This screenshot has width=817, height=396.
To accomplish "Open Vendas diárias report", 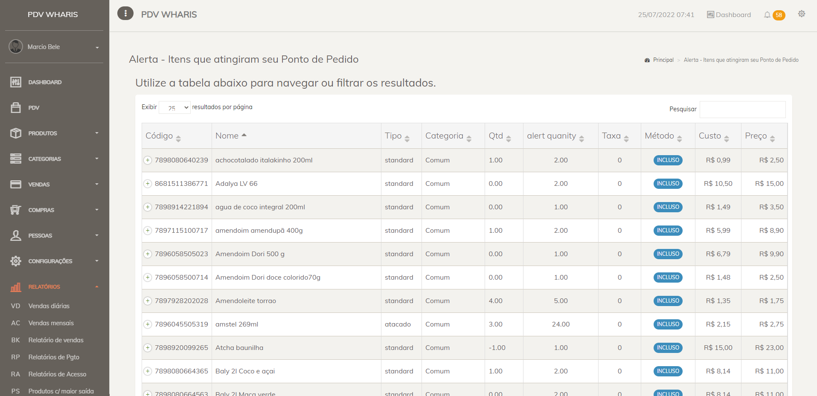I will 49,306.
